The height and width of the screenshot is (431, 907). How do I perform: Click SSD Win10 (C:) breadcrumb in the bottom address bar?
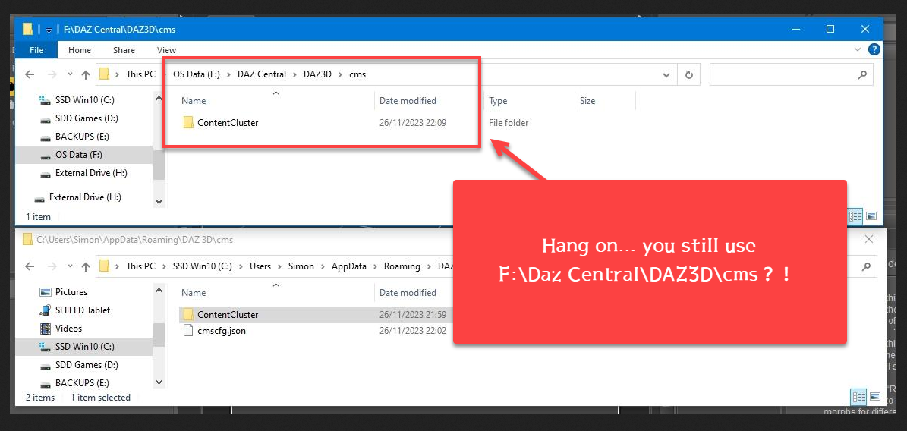pyautogui.click(x=203, y=266)
